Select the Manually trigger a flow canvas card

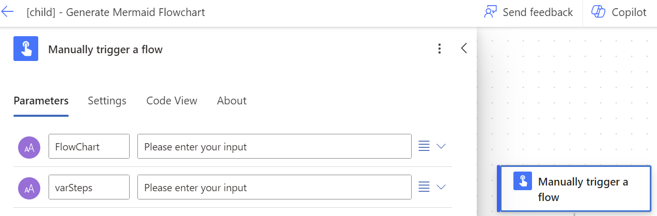click(x=583, y=189)
